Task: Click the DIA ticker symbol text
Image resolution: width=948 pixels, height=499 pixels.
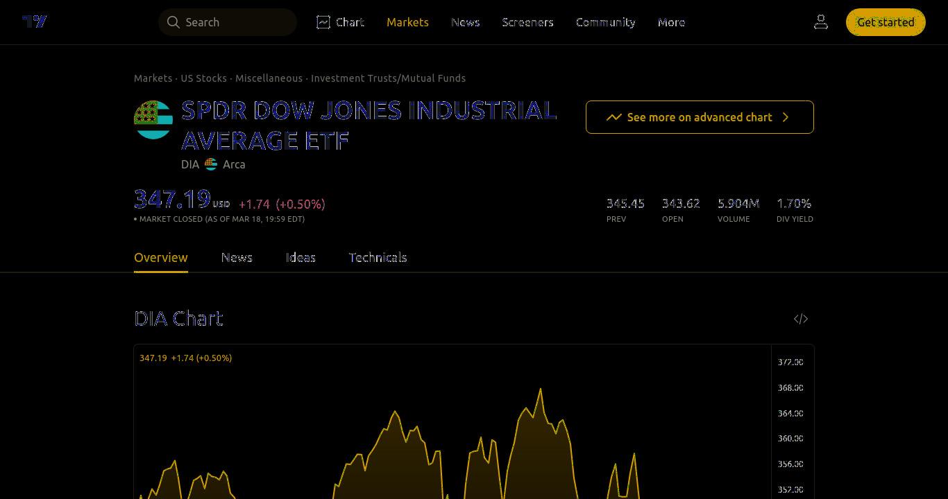Action: pyautogui.click(x=190, y=164)
